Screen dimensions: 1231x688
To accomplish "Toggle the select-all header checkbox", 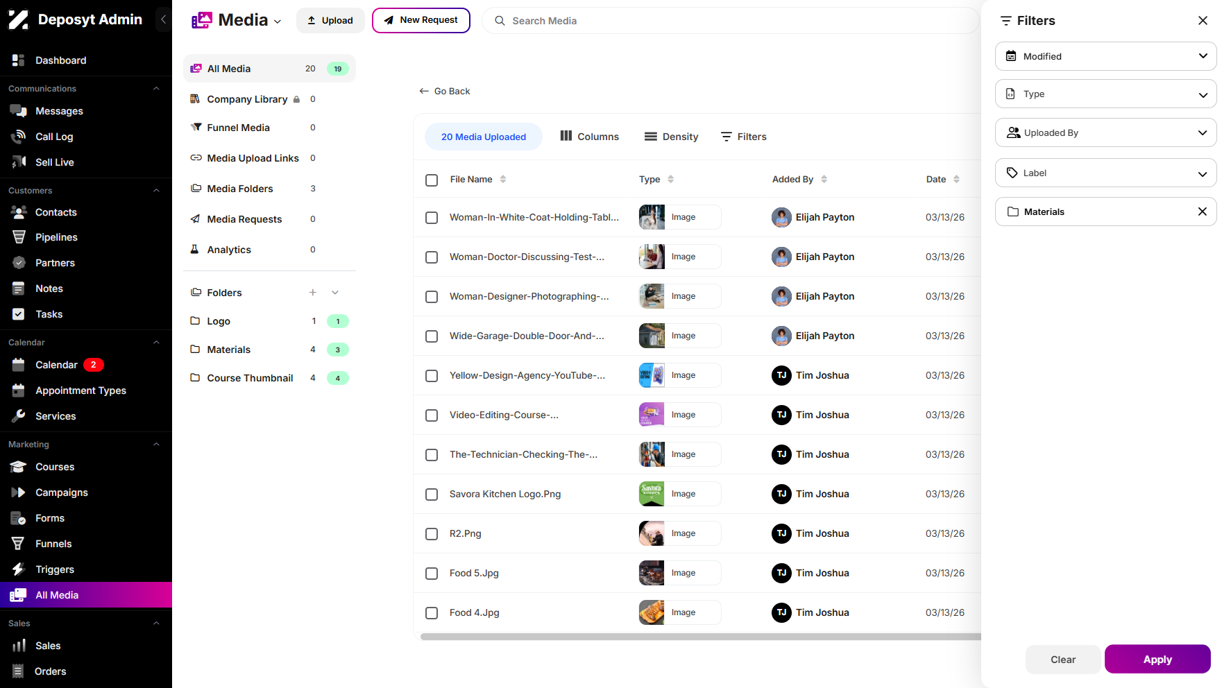I will 432,180.
